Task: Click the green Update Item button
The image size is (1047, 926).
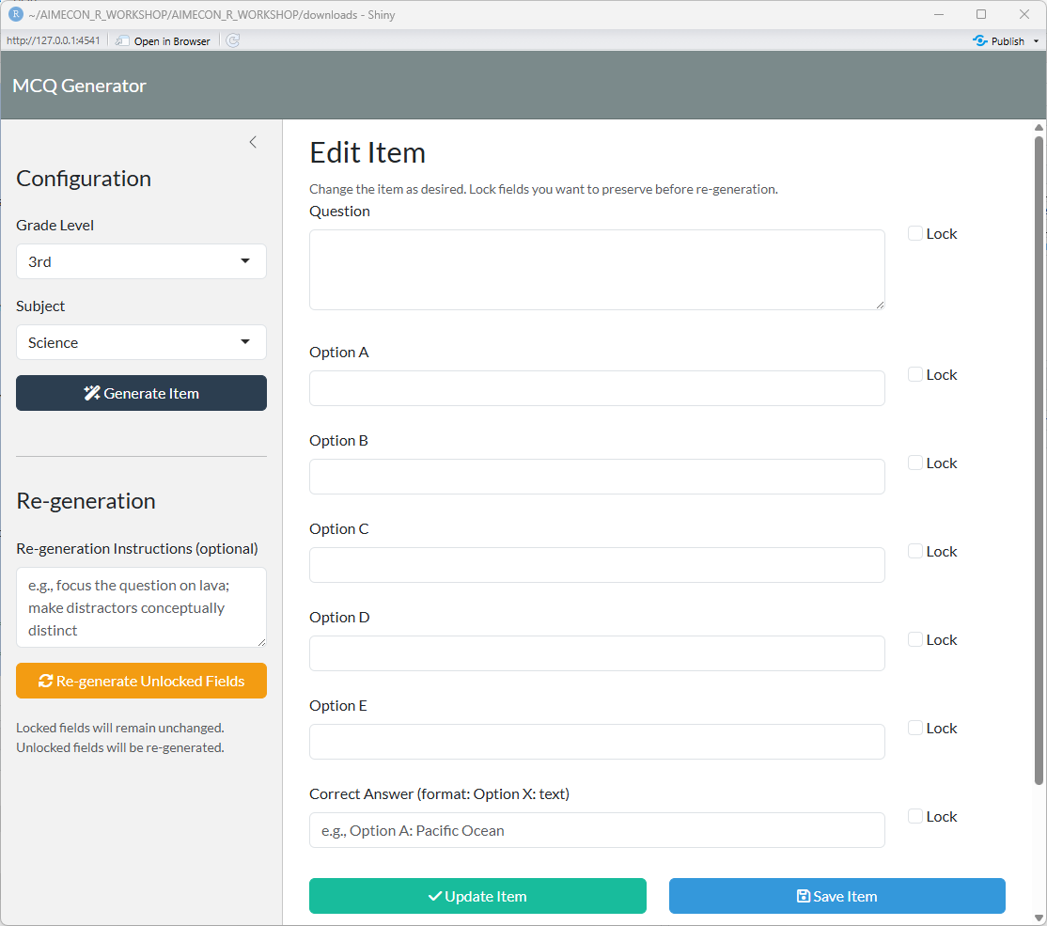Action: click(x=477, y=896)
